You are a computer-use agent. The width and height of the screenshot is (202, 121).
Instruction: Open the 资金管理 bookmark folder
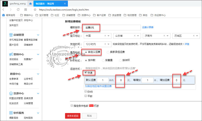click(115, 15)
